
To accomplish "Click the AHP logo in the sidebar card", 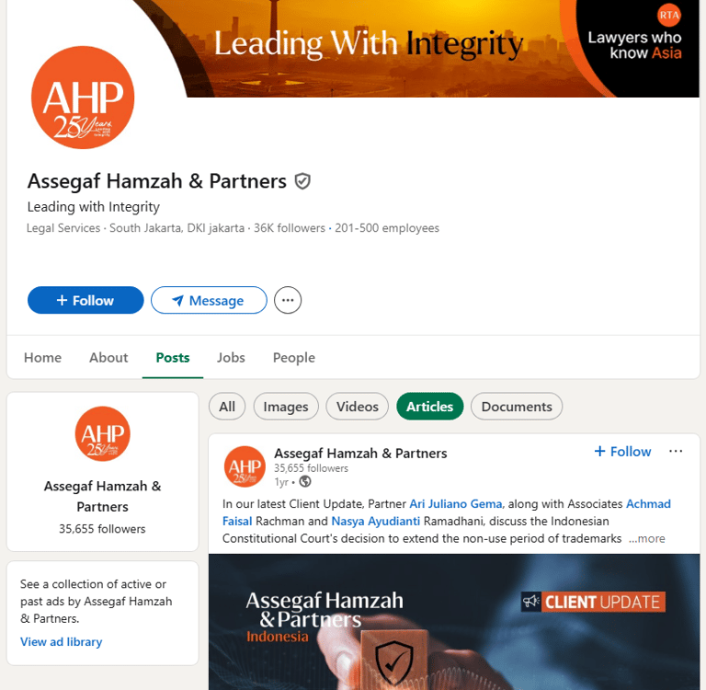I will coord(103,433).
